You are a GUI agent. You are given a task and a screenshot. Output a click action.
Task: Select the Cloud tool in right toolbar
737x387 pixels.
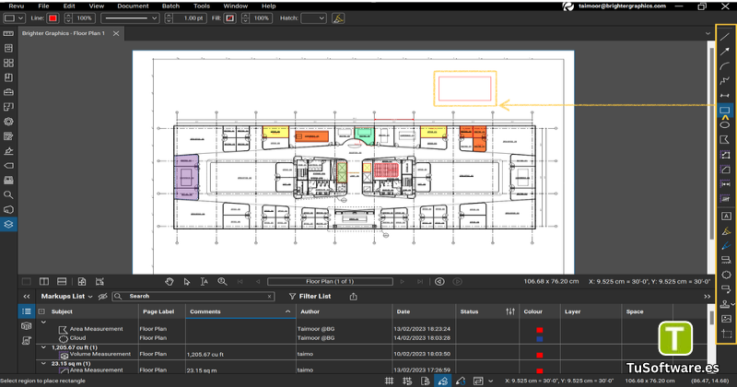pos(726,275)
